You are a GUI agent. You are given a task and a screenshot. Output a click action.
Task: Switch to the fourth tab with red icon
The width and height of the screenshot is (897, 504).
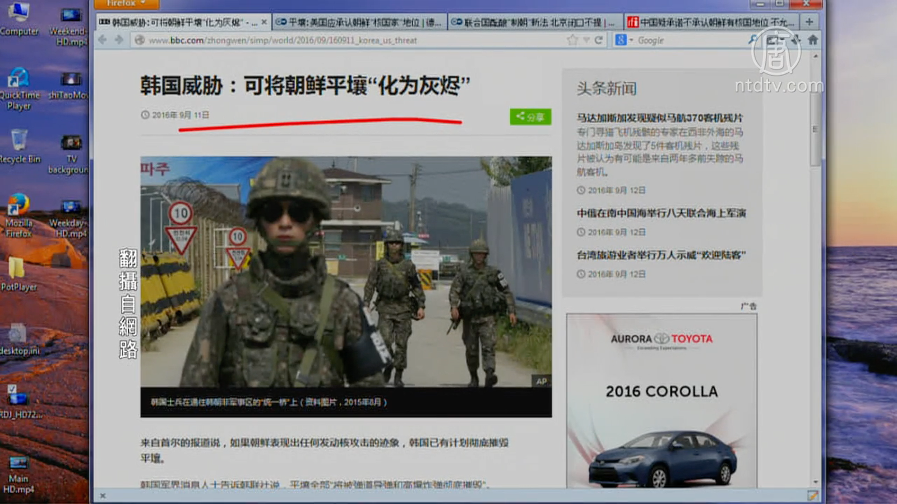point(711,22)
